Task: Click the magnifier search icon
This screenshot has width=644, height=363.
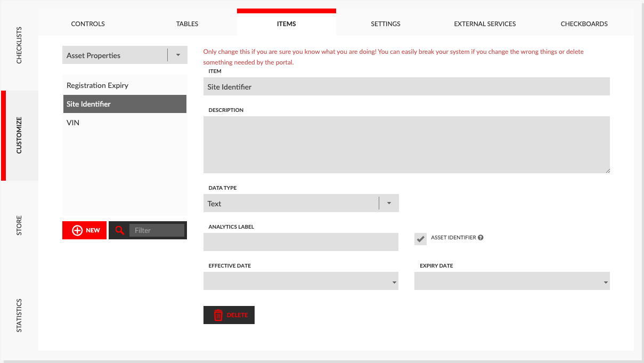Action: (120, 230)
